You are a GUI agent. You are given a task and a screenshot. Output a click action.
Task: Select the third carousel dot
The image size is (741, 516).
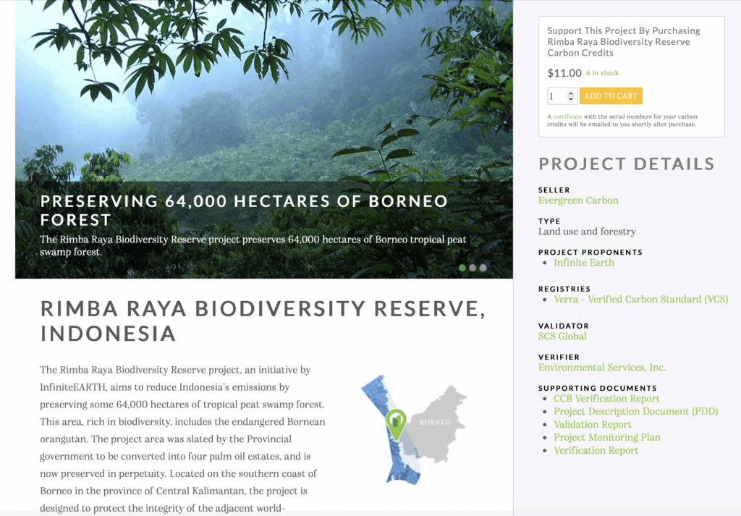pos(483,267)
